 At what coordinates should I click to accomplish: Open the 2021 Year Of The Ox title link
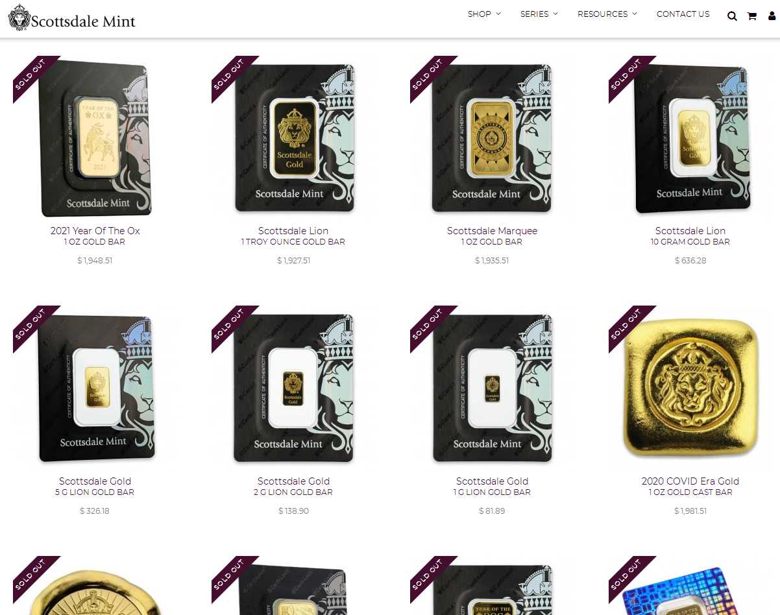[95, 230]
